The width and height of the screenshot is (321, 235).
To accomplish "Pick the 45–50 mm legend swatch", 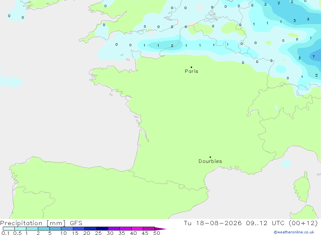I will pyautogui.click(x=149, y=229).
